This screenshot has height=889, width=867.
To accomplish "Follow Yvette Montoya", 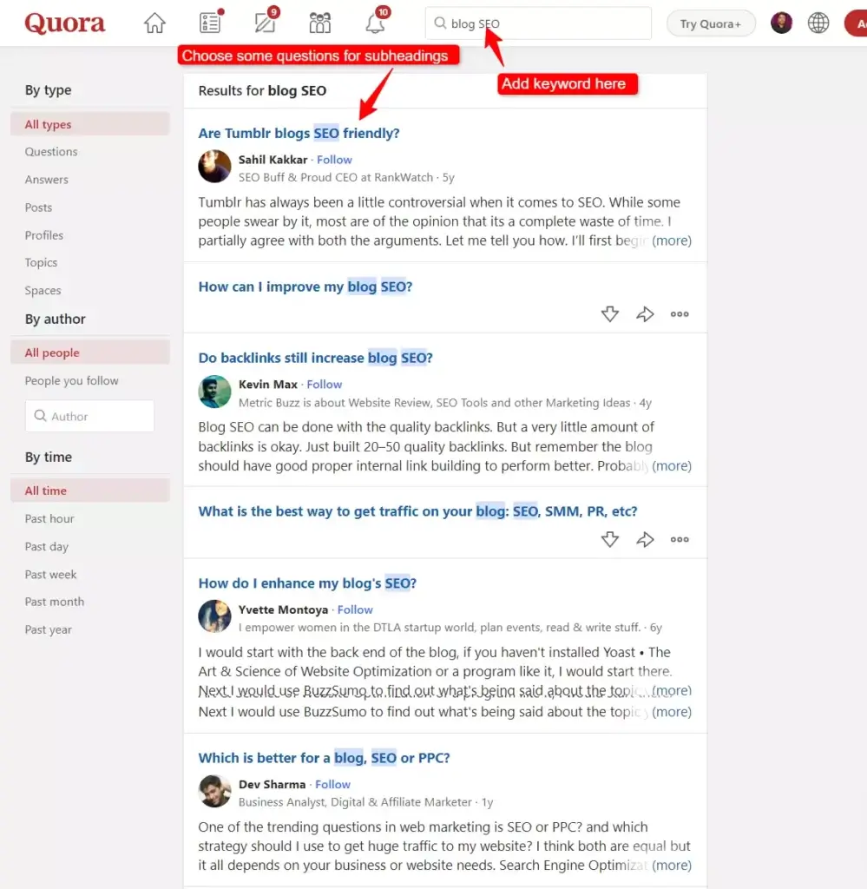I will point(355,610).
